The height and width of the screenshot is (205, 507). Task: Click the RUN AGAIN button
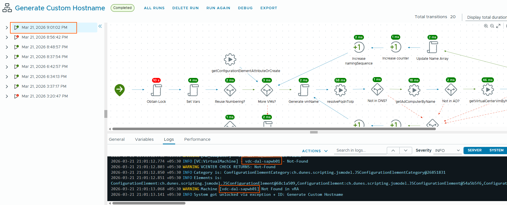218,8
